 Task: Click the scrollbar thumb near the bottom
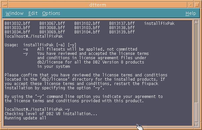tap(196, 112)
